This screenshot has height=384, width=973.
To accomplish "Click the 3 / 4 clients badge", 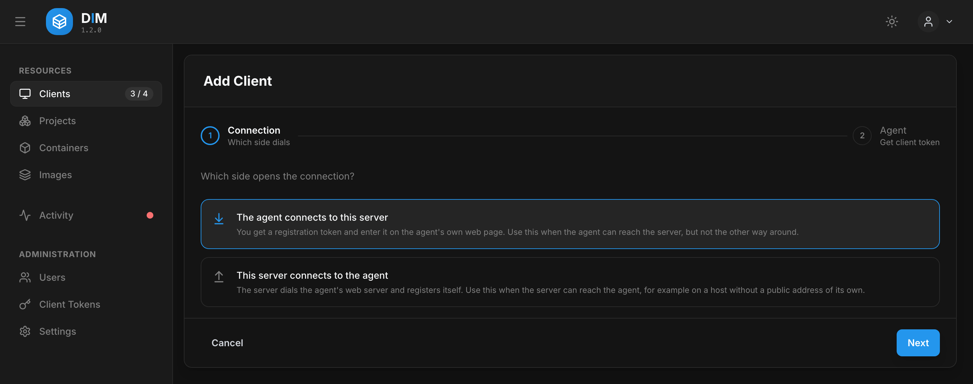I will [139, 93].
